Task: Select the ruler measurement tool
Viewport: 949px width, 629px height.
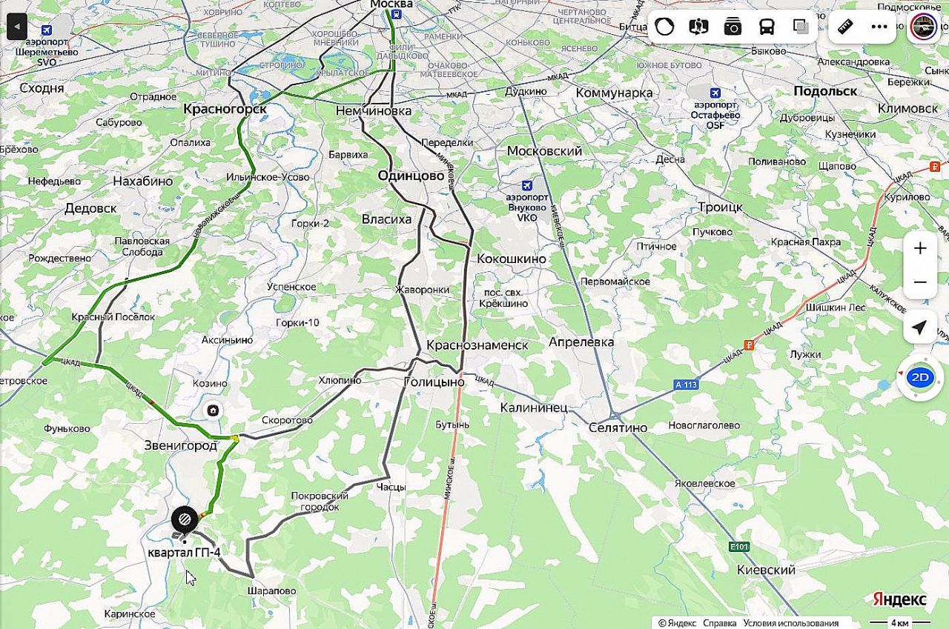Action: click(x=845, y=27)
